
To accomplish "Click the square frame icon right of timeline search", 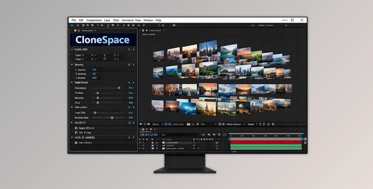I will click(x=224, y=135).
